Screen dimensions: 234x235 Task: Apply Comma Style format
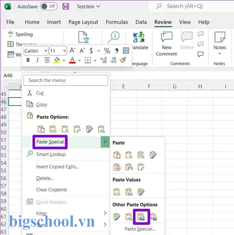(x=117, y=51)
